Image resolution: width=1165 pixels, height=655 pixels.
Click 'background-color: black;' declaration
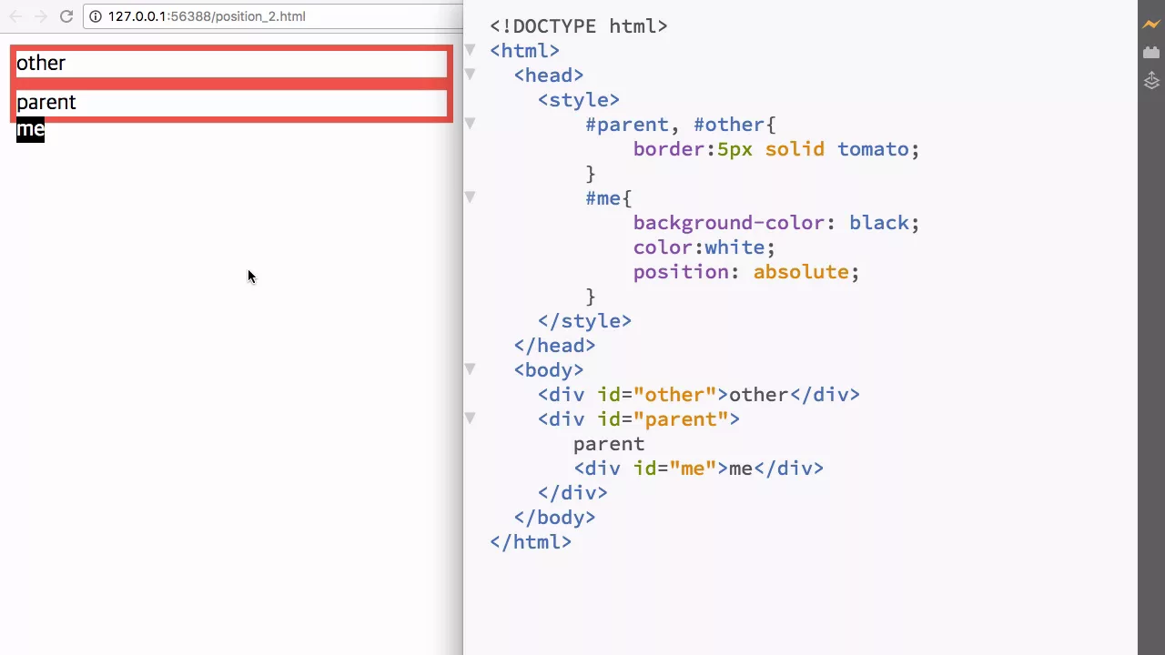(x=776, y=223)
